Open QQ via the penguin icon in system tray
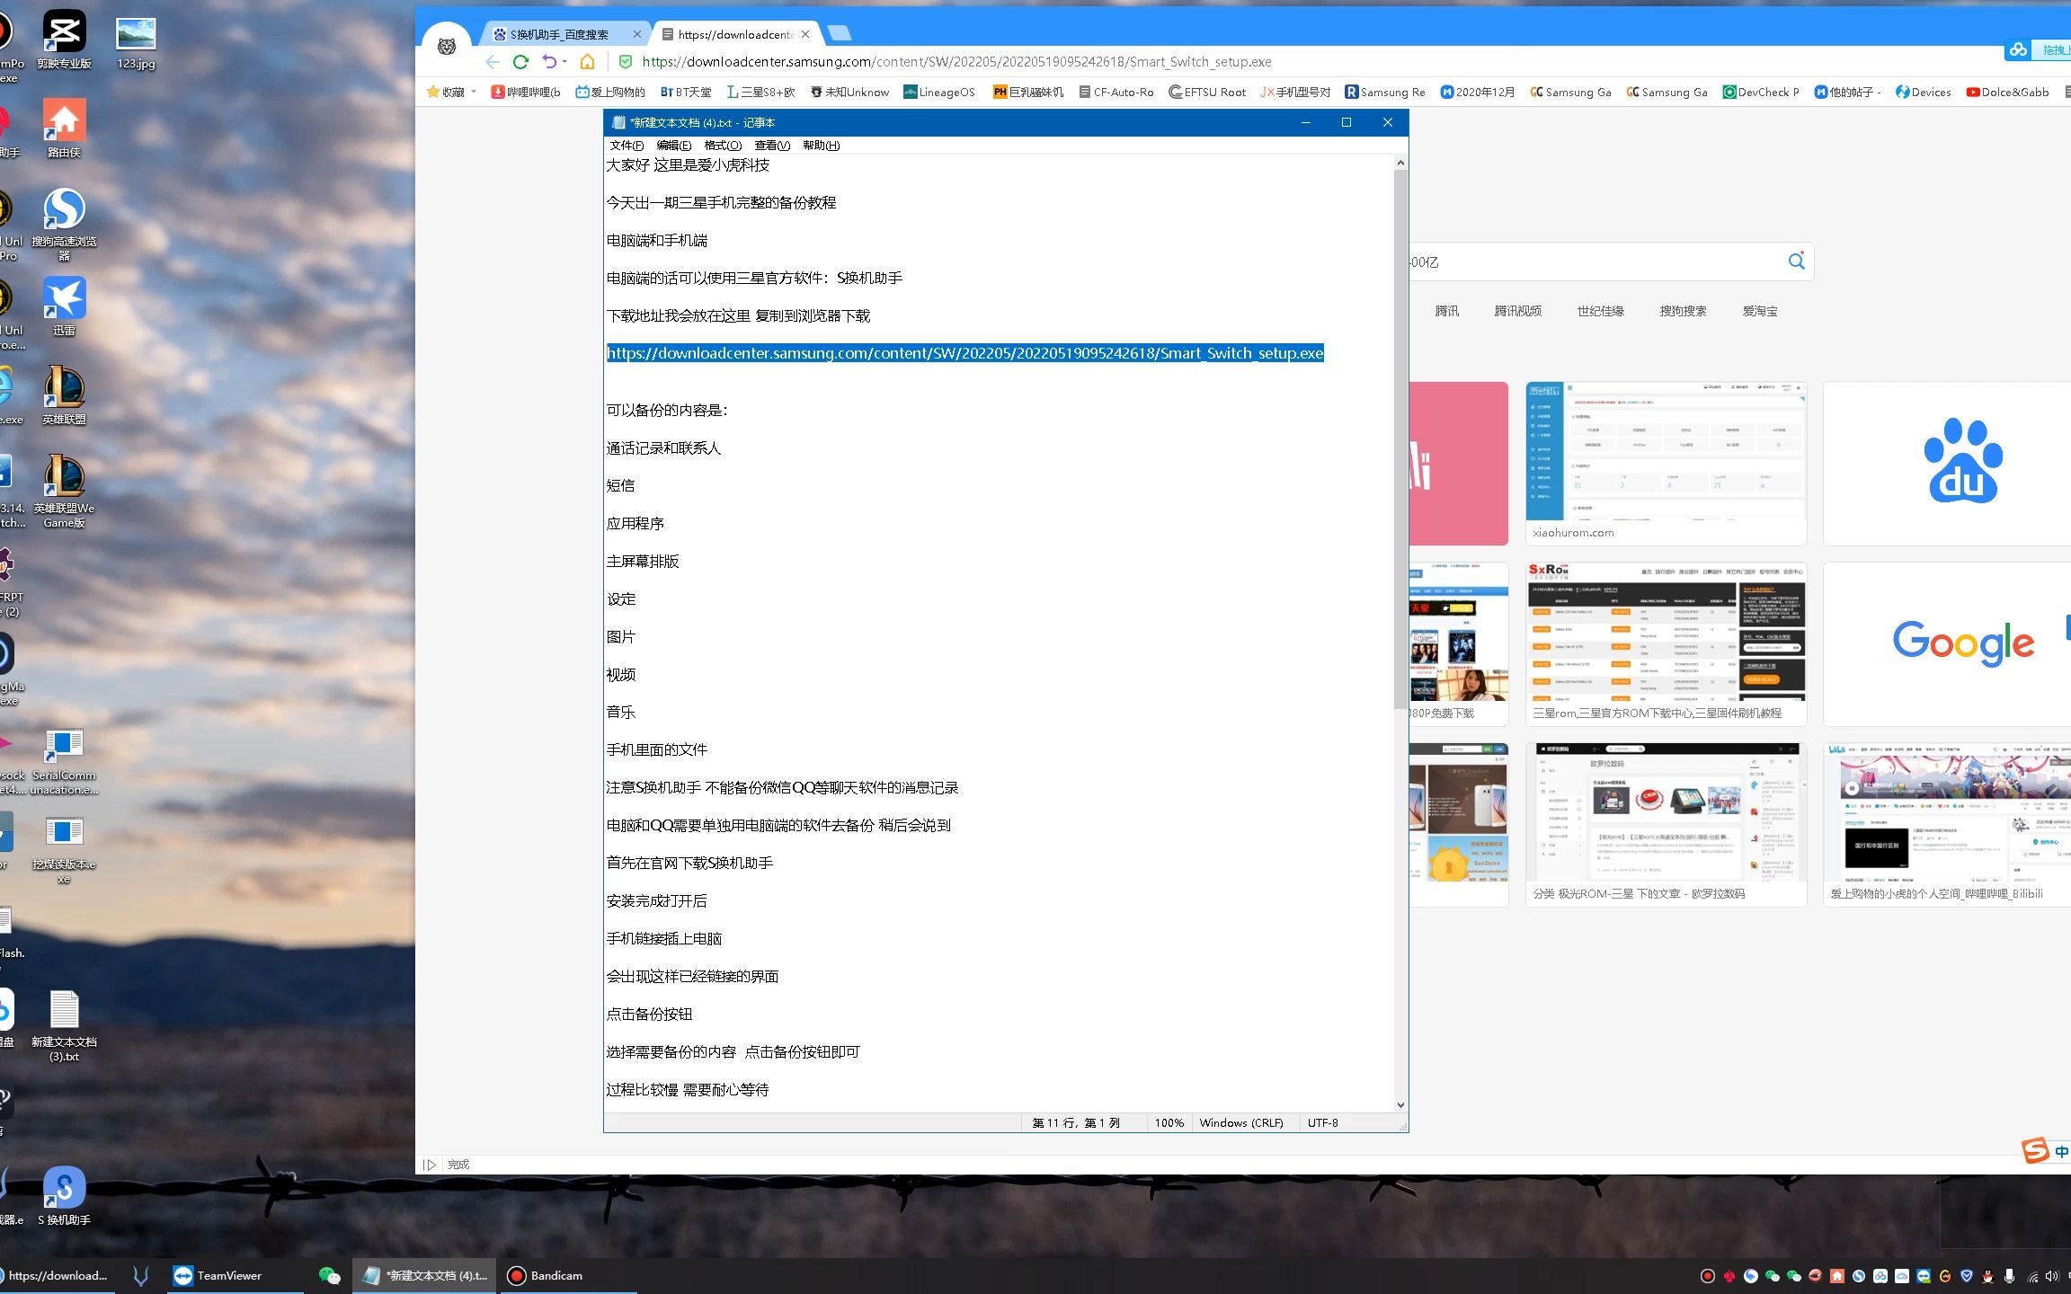The image size is (2071, 1294). (x=1987, y=1275)
